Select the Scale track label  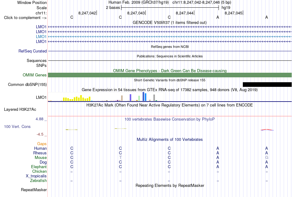coord(41,8)
